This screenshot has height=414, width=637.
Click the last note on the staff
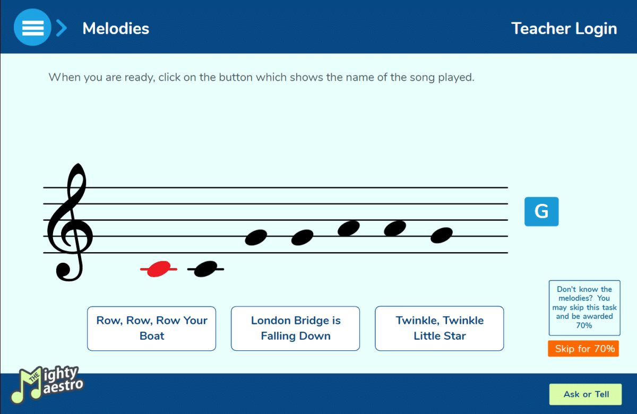(x=442, y=235)
